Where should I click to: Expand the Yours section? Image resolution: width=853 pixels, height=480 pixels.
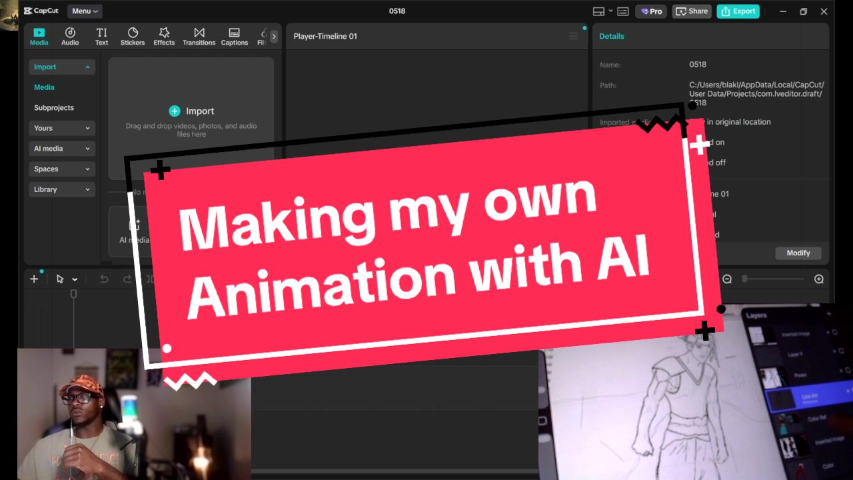pos(62,128)
